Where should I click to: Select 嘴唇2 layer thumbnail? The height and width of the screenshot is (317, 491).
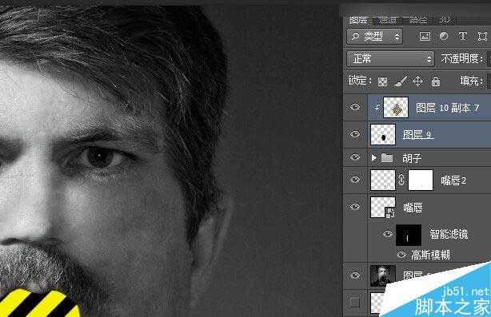[383, 180]
